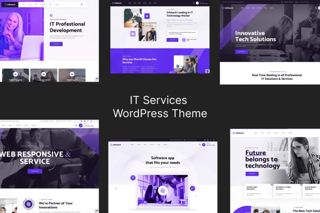Click Backup and Recovery service card
This screenshot has height=213, width=320.
click(257, 191)
